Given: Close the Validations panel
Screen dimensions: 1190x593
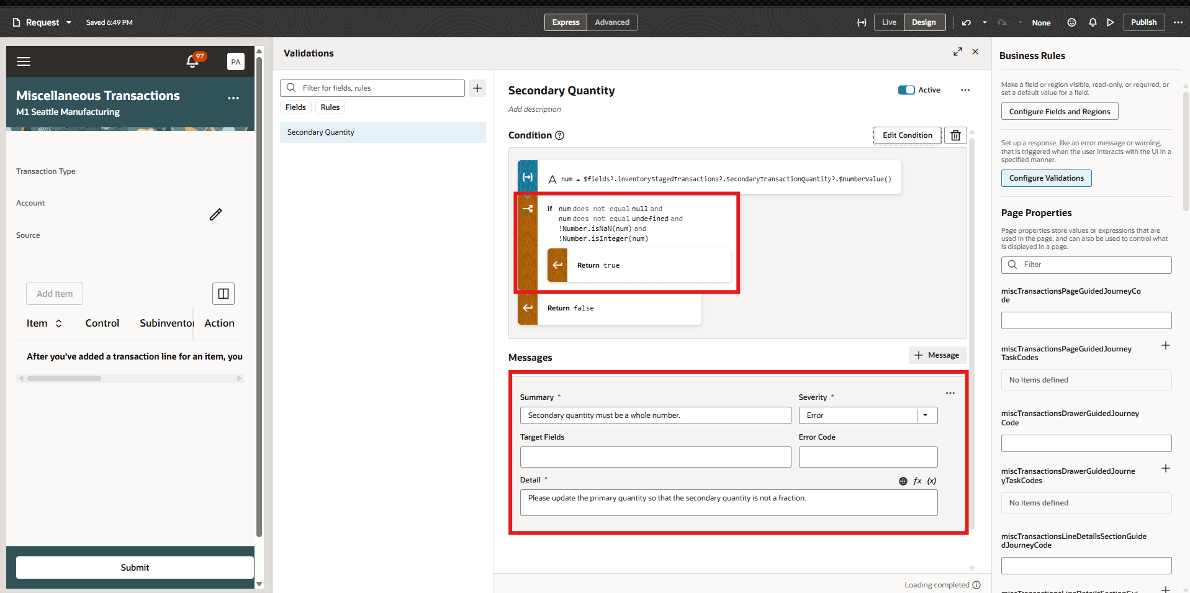Looking at the screenshot, I should (x=975, y=52).
